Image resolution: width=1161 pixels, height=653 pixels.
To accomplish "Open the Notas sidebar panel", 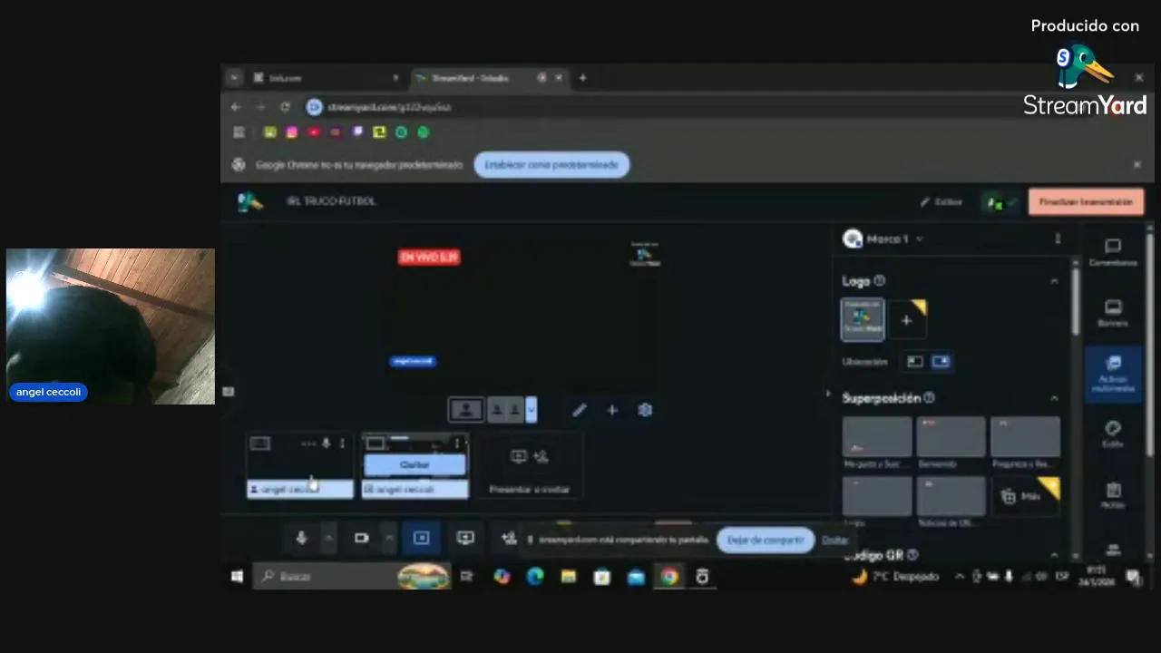I will pyautogui.click(x=1113, y=495).
